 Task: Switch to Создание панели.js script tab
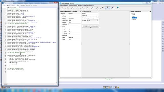[11, 7]
